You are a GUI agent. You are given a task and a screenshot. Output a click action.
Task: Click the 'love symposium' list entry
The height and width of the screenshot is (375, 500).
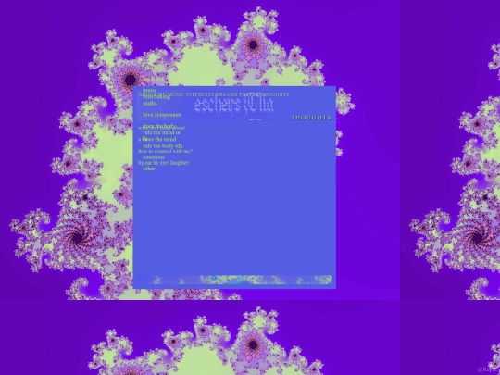point(162,115)
